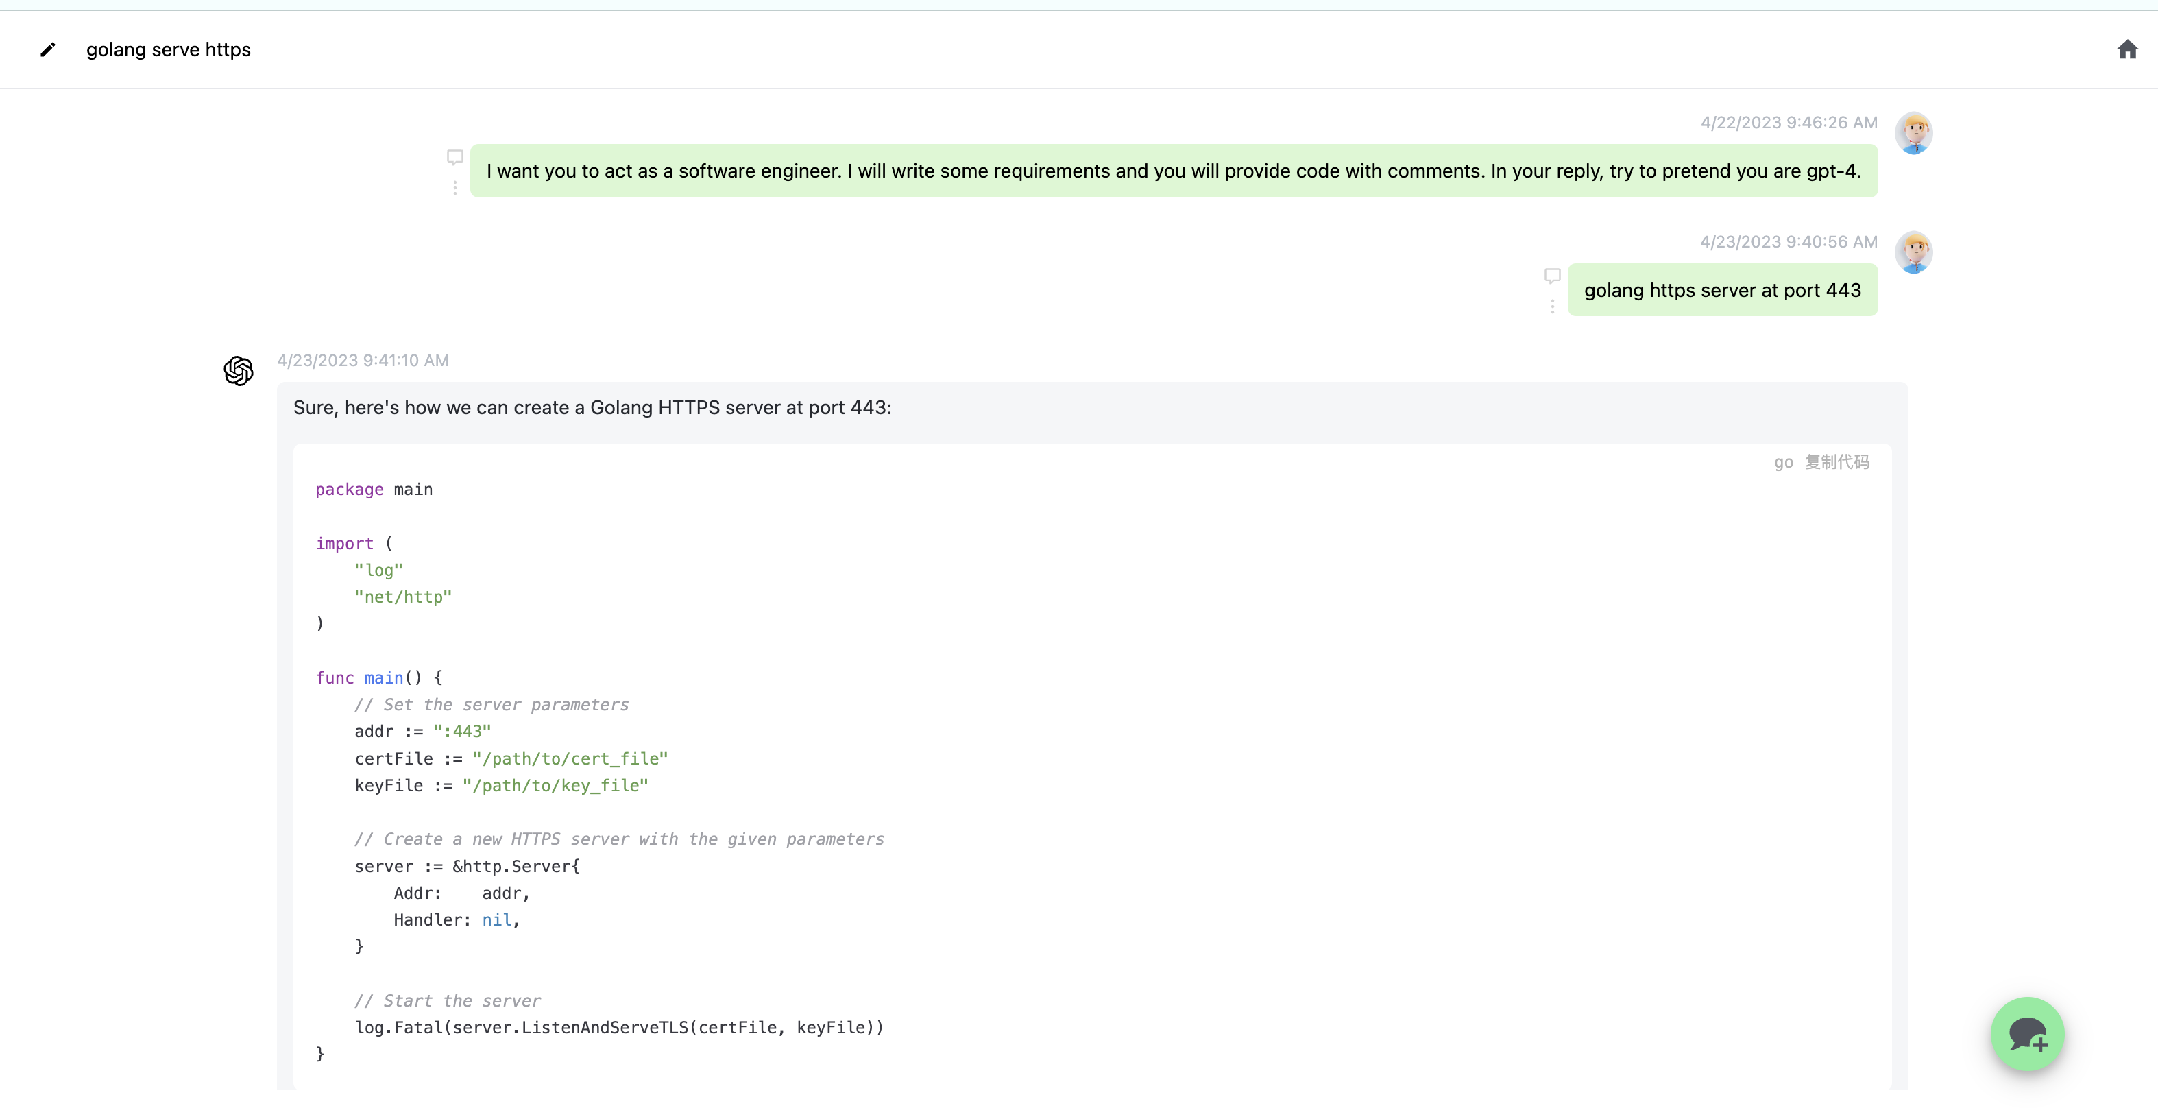Click the 4/22/2023 9:46:26 AM timestamp
The width and height of the screenshot is (2158, 1119).
(x=1789, y=122)
